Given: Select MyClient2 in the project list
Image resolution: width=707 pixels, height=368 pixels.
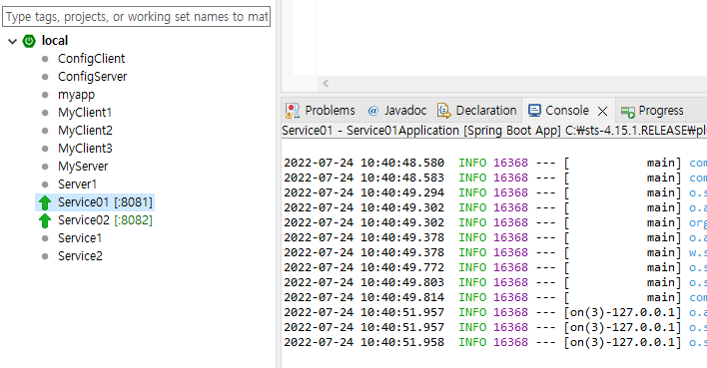Looking at the screenshot, I should tap(85, 131).
